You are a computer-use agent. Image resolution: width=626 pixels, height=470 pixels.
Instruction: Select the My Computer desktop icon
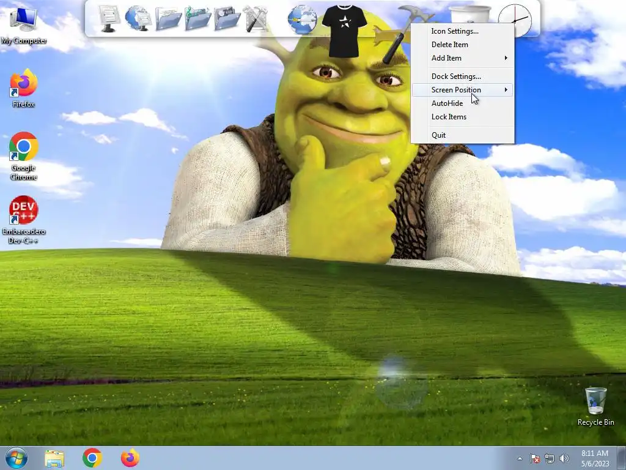coord(24,24)
